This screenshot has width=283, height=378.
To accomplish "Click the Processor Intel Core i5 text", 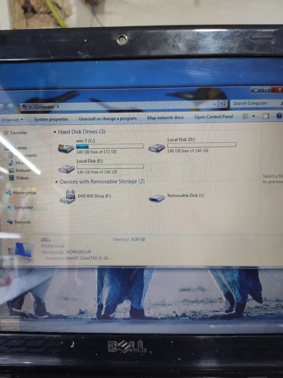I will coord(78,258).
